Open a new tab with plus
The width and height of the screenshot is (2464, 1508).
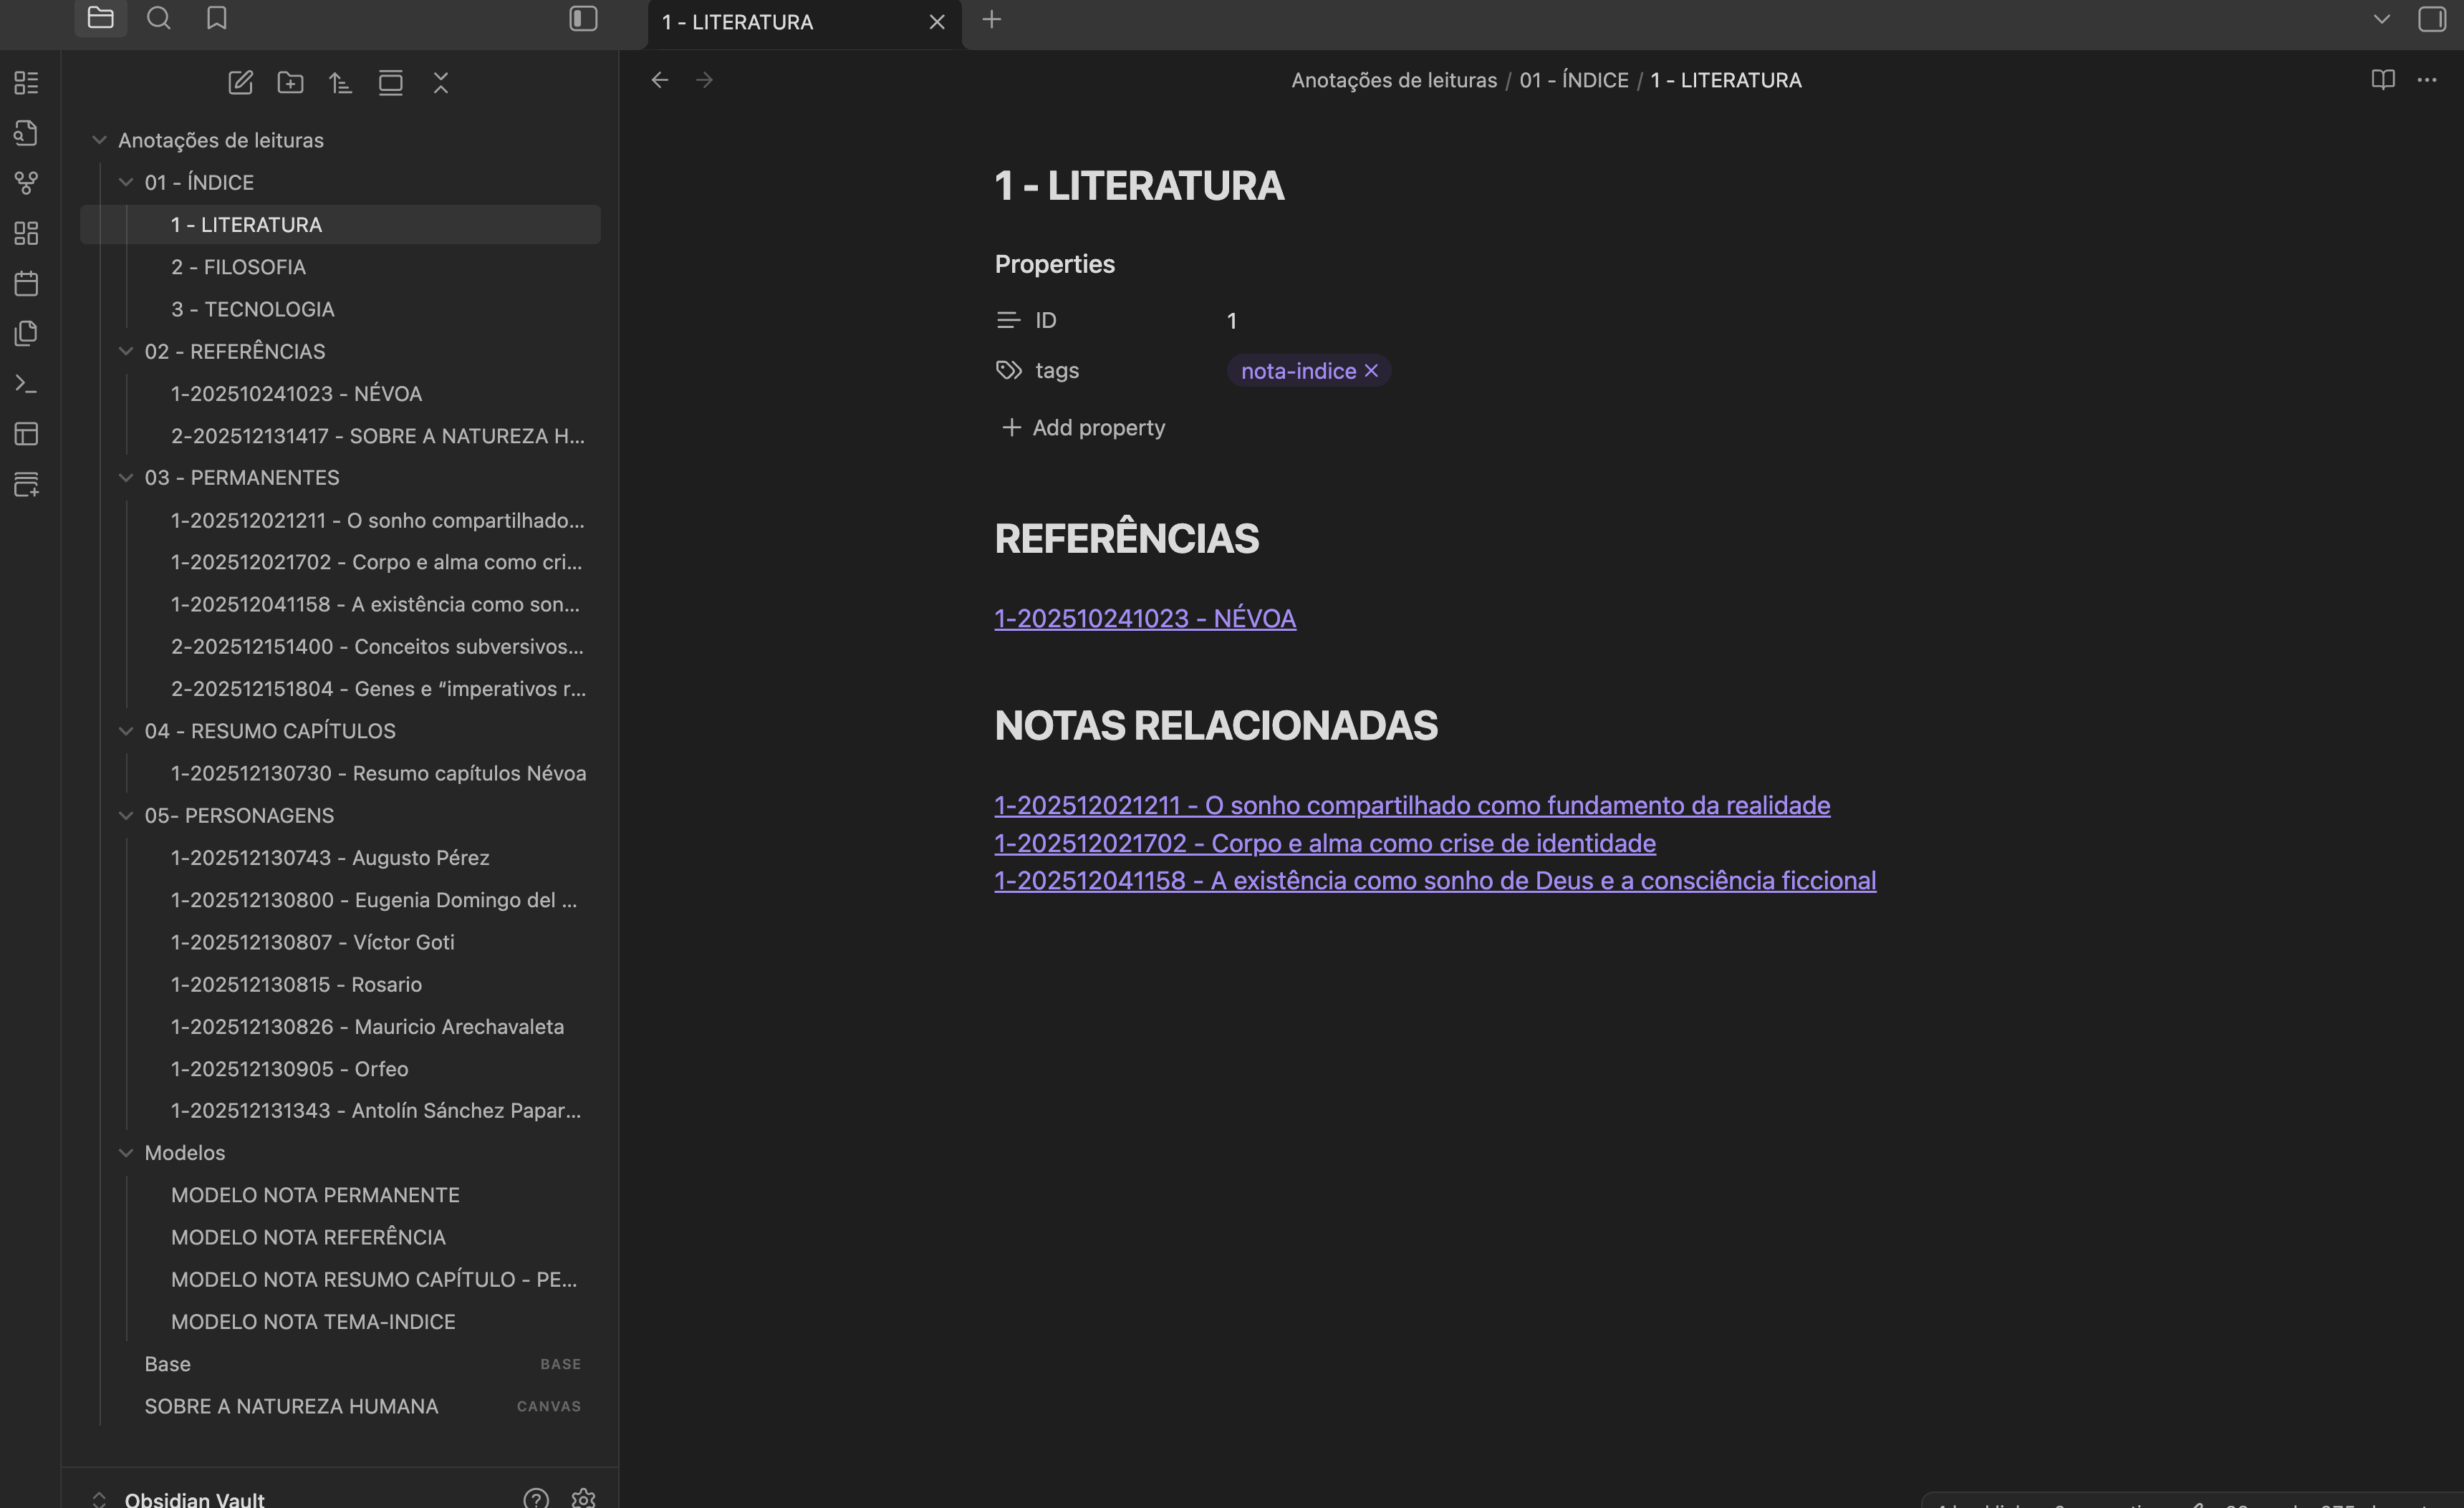pyautogui.click(x=991, y=20)
